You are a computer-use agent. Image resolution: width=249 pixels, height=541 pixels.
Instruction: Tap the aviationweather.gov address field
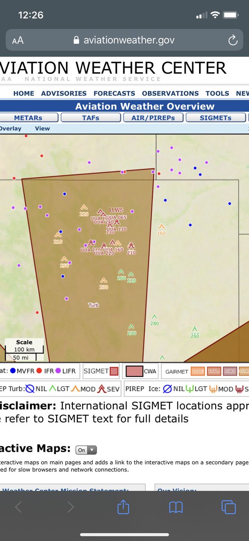coord(124,41)
